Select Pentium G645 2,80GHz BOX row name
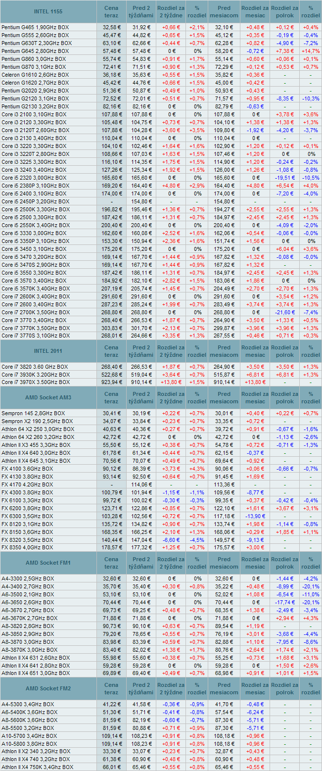322x771 pixels. 35,51
